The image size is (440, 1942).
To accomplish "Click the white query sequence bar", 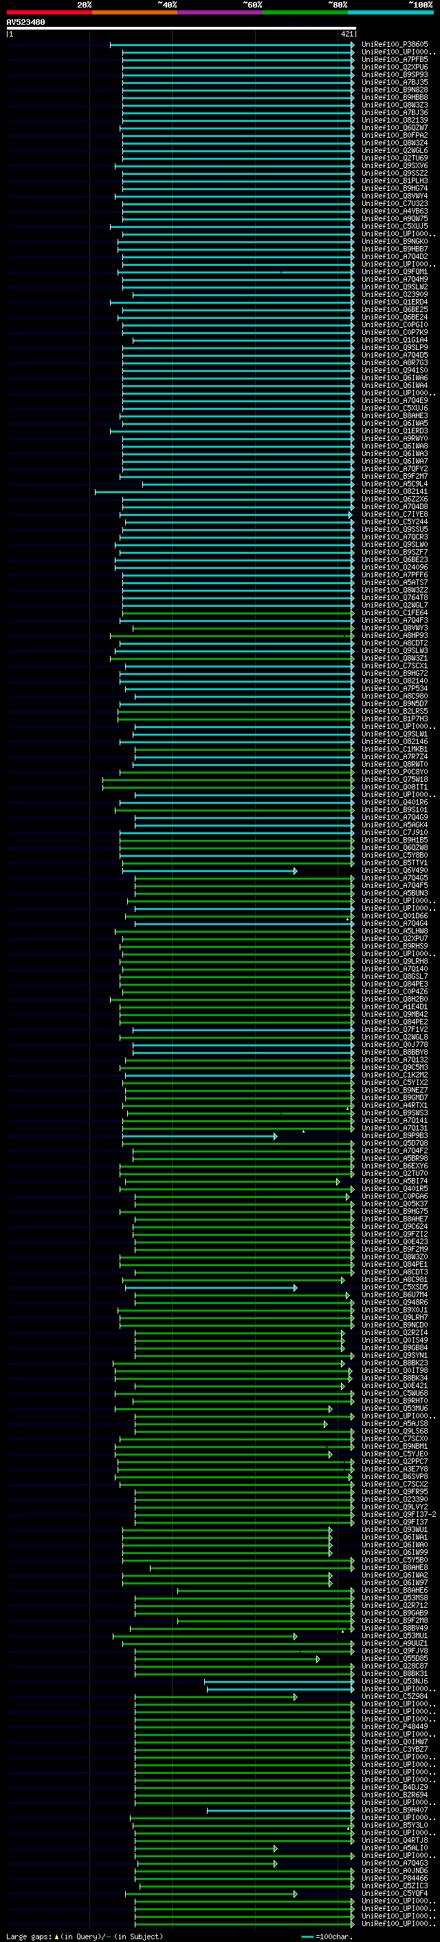I will point(181,29).
